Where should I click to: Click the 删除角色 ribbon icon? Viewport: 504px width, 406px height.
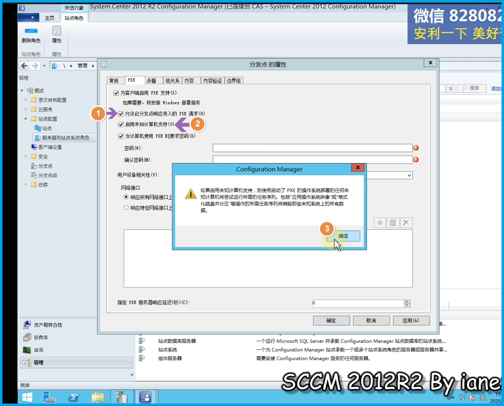pyautogui.click(x=31, y=31)
